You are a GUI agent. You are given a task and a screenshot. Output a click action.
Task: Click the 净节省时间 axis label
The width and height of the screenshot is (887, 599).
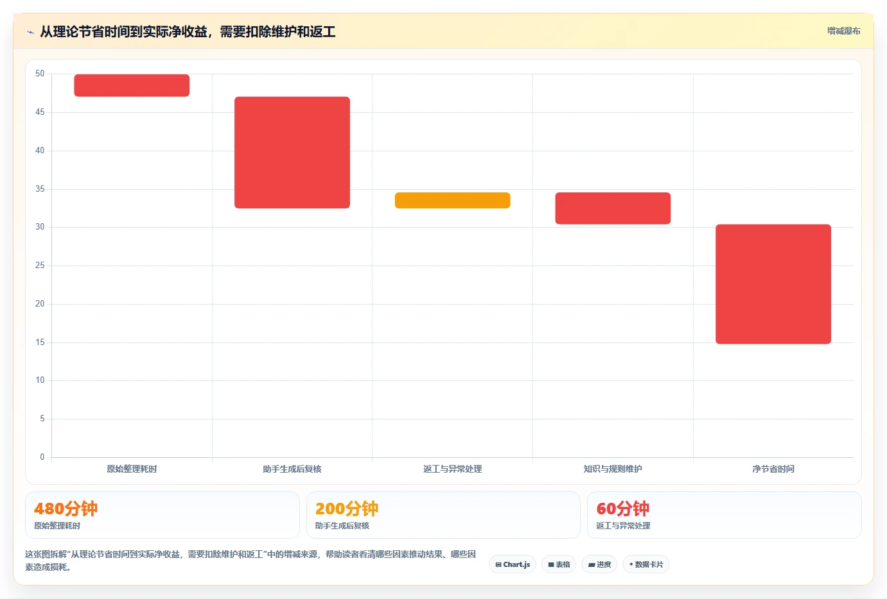(x=773, y=469)
